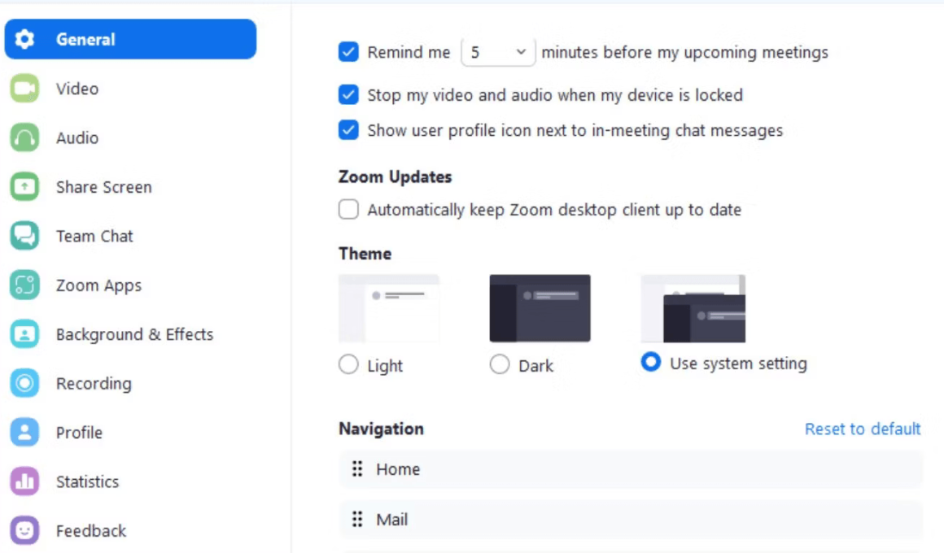Select the Dark theme radio button
The width and height of the screenshot is (944, 553).
pyautogui.click(x=499, y=364)
